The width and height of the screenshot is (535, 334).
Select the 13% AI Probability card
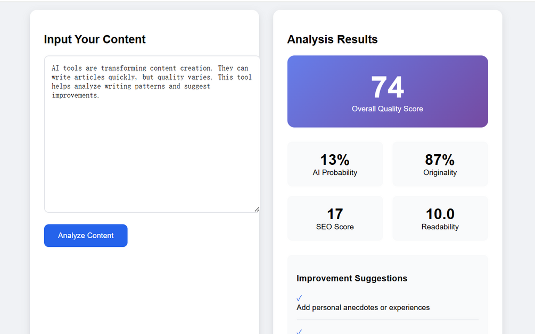tap(335, 164)
